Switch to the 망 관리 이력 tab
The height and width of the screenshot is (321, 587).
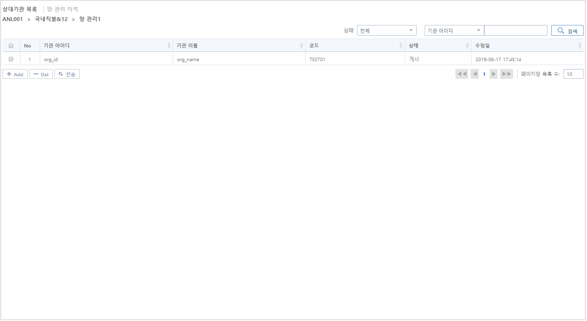point(62,8)
